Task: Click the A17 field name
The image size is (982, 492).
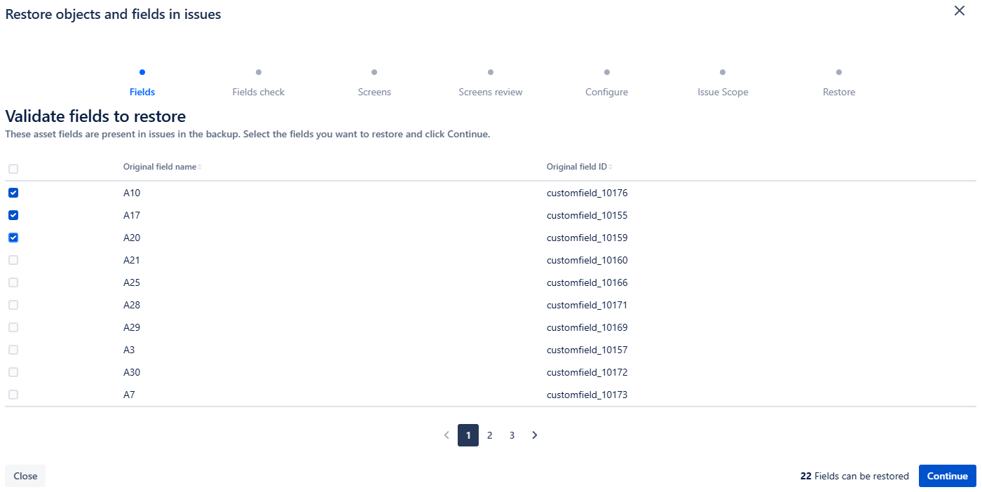Action: click(132, 215)
